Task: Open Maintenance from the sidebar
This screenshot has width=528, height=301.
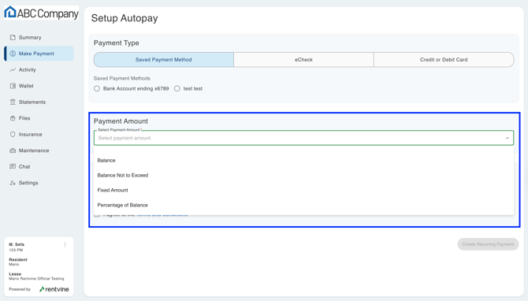Action: click(39, 150)
